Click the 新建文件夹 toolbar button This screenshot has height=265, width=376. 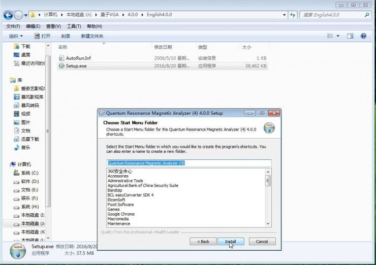[x=92, y=36]
